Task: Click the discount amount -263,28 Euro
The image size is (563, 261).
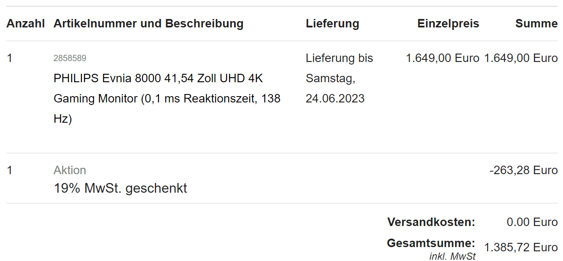Action: pyautogui.click(x=524, y=170)
